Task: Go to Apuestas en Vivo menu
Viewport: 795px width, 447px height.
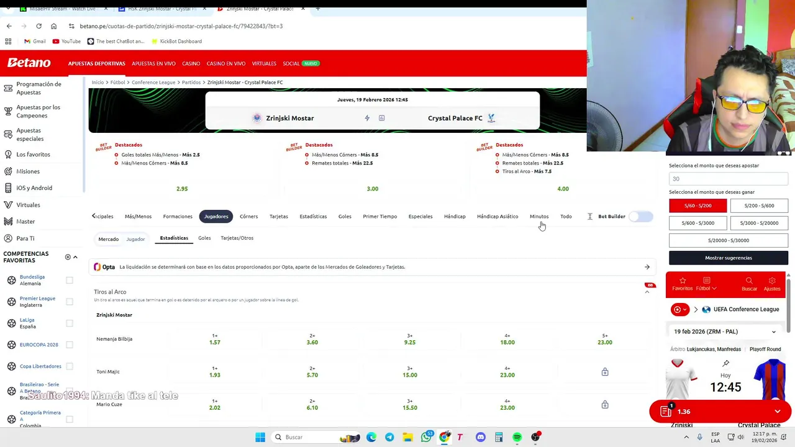Action: click(x=153, y=63)
